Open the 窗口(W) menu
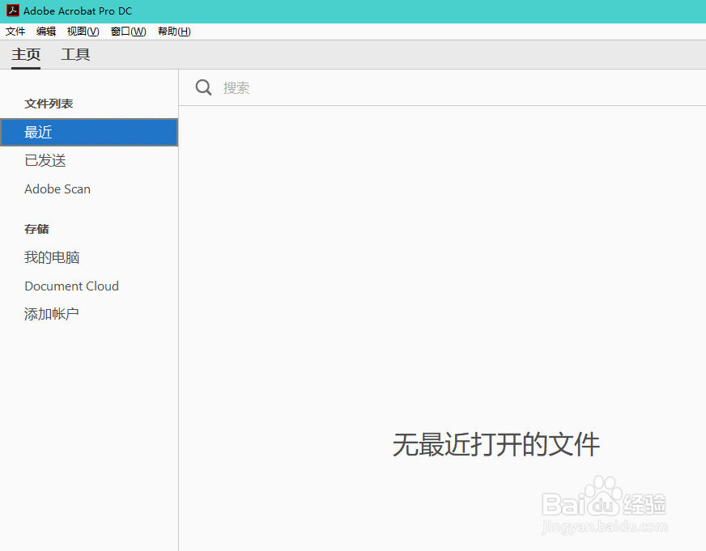Viewport: 706px width, 551px height. (x=128, y=32)
